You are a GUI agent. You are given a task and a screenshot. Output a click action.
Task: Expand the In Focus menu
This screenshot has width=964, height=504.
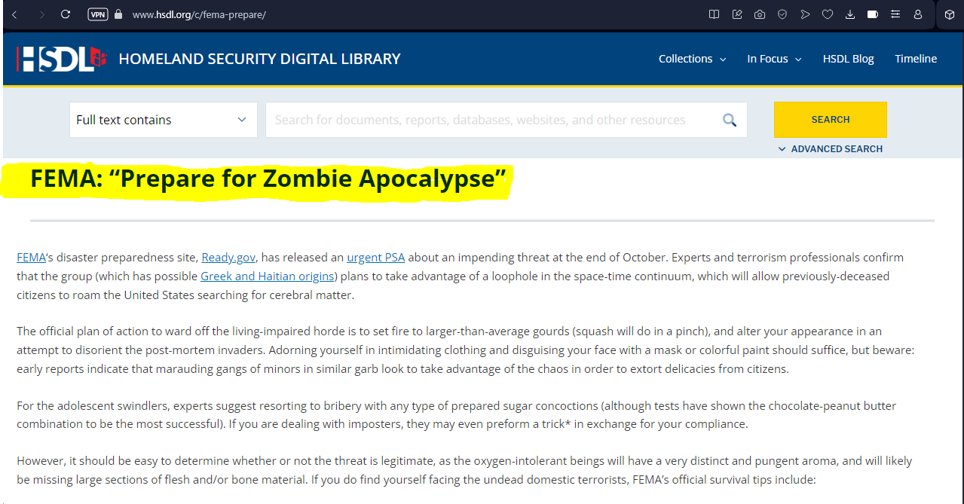774,59
